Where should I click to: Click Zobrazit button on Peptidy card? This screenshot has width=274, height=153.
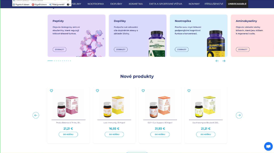click(x=59, y=49)
